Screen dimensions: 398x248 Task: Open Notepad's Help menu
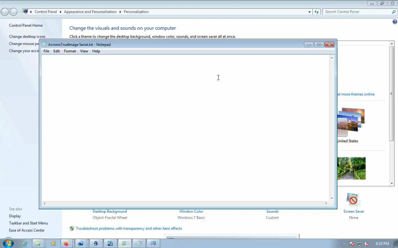[x=96, y=51]
